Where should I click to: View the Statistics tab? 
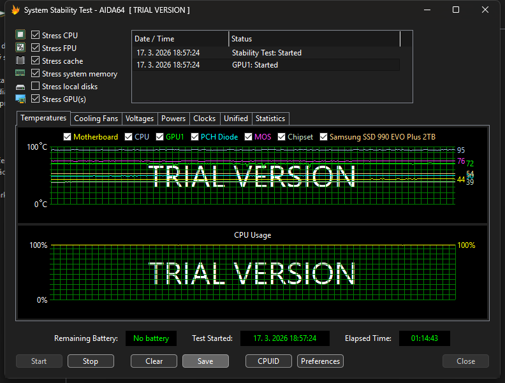point(270,119)
